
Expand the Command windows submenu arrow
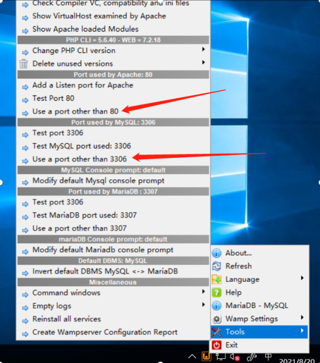tap(203, 291)
